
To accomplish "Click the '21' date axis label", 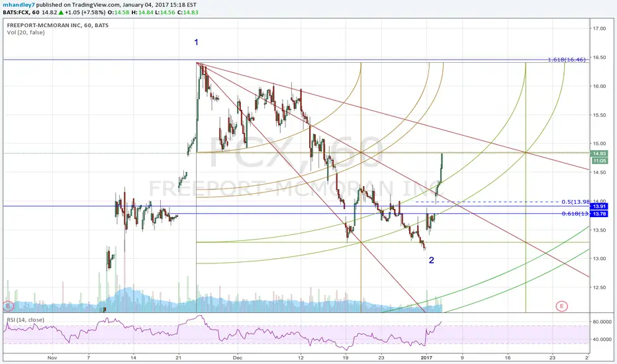I will (x=179, y=357).
